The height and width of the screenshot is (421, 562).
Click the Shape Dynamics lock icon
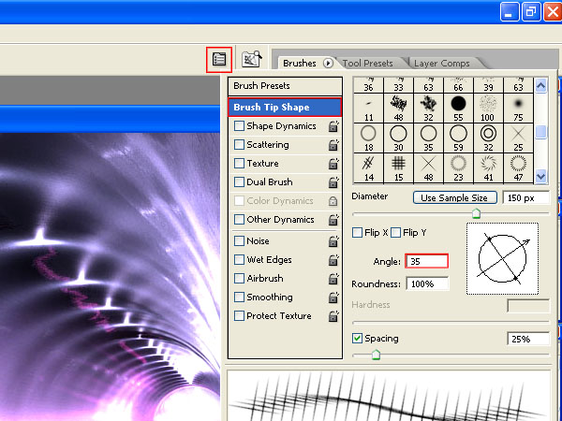(x=333, y=126)
